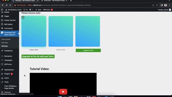
Task: Open Comments in the sidebar
Action: click(8, 28)
